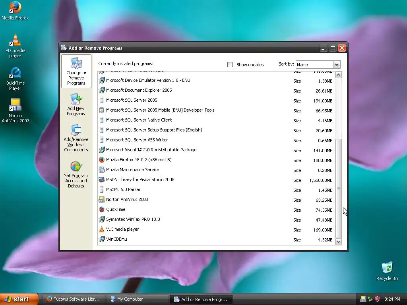
Task: Click the 194.00MB size value
Action: (x=323, y=101)
